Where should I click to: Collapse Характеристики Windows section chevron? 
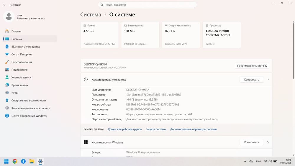[x=268, y=142]
